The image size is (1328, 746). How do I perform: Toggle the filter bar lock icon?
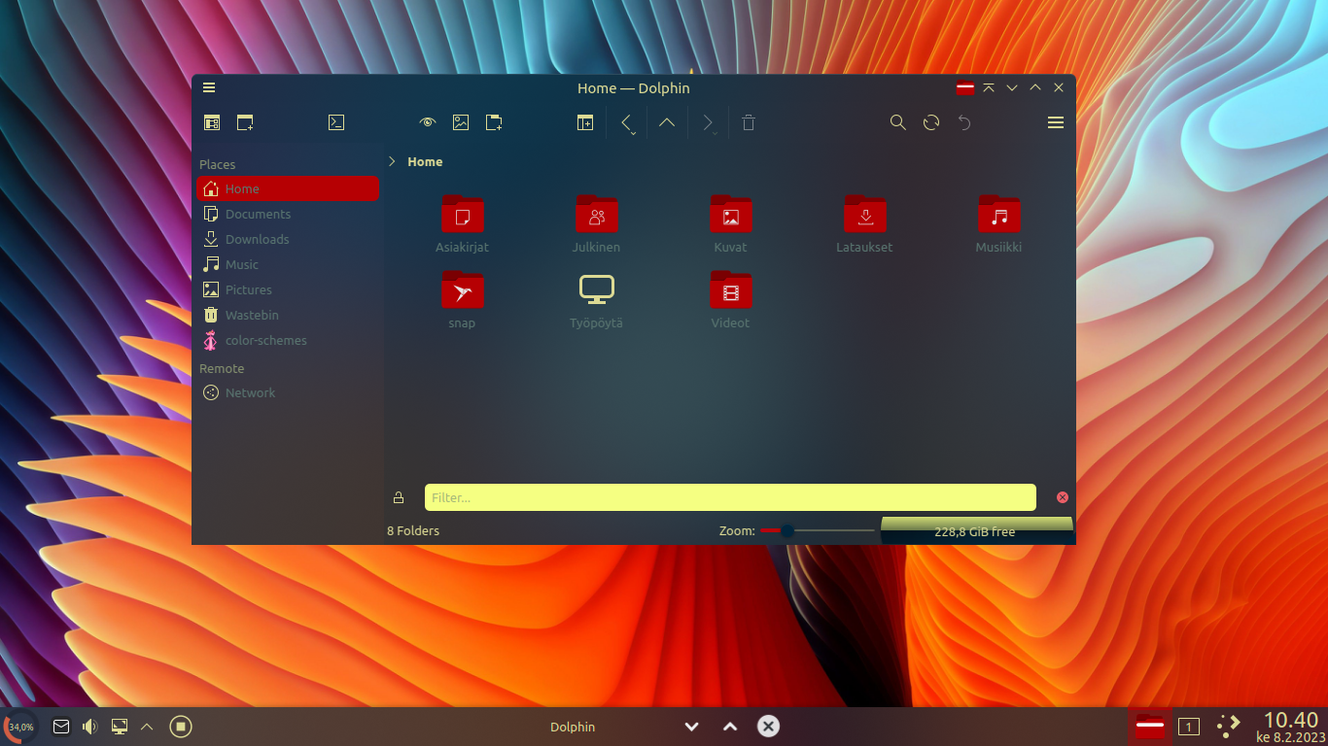(399, 497)
